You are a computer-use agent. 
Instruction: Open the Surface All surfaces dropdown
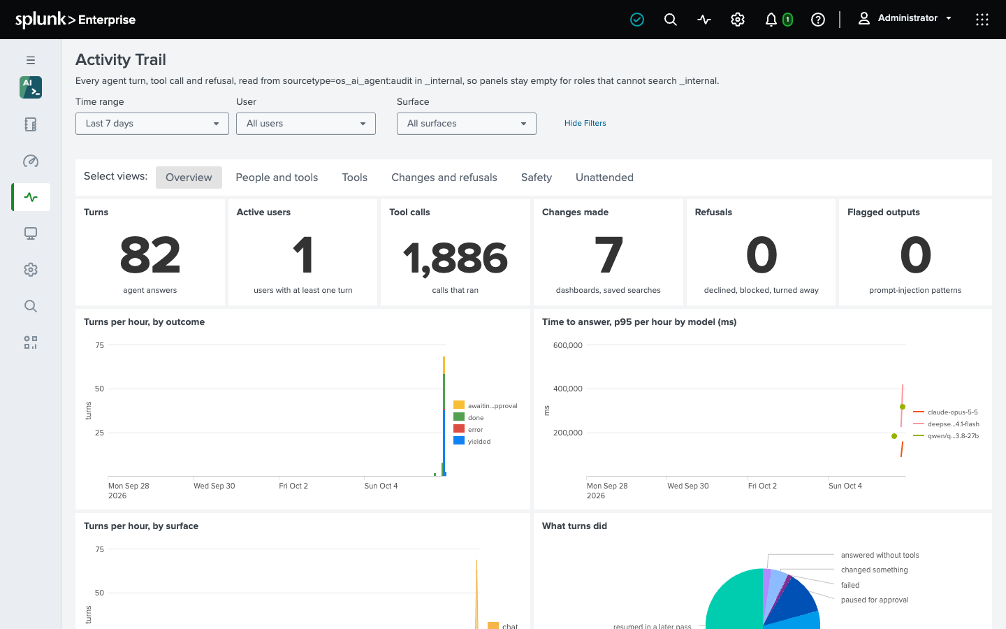(467, 124)
